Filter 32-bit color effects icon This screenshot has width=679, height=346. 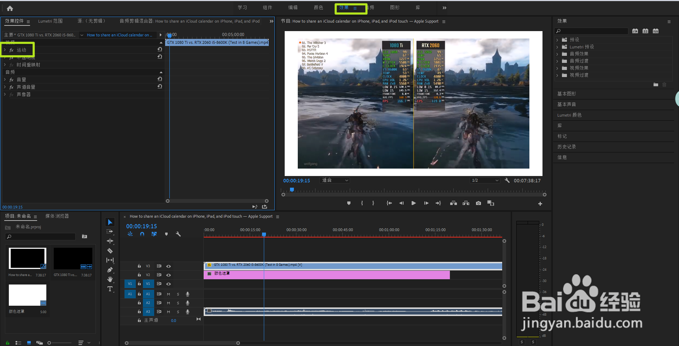[x=645, y=31]
